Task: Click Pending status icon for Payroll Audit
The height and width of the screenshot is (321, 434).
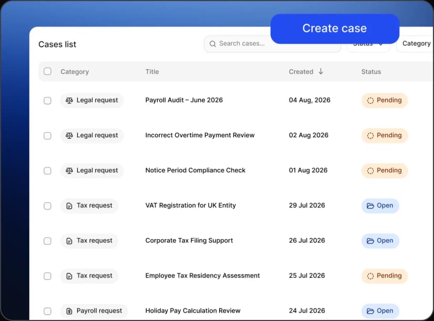Action: [x=371, y=101]
